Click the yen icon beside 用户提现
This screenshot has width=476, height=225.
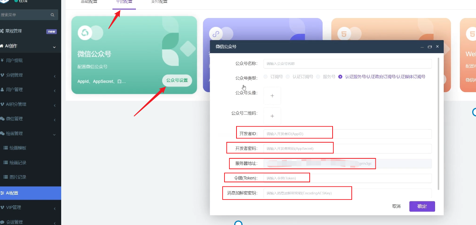pyautogui.click(x=2, y=60)
